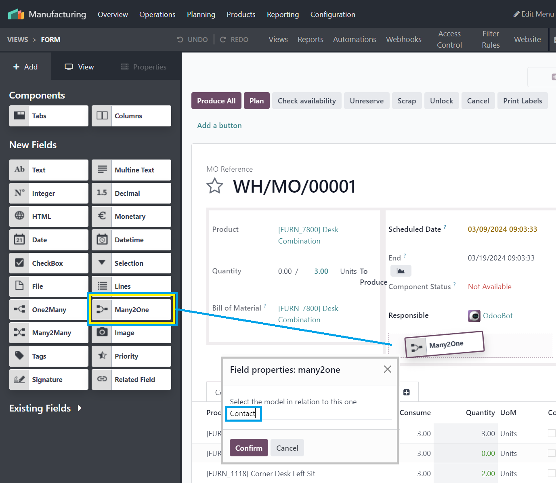Image resolution: width=556 pixels, height=483 pixels.
Task: Undo the last change
Action: click(x=193, y=40)
